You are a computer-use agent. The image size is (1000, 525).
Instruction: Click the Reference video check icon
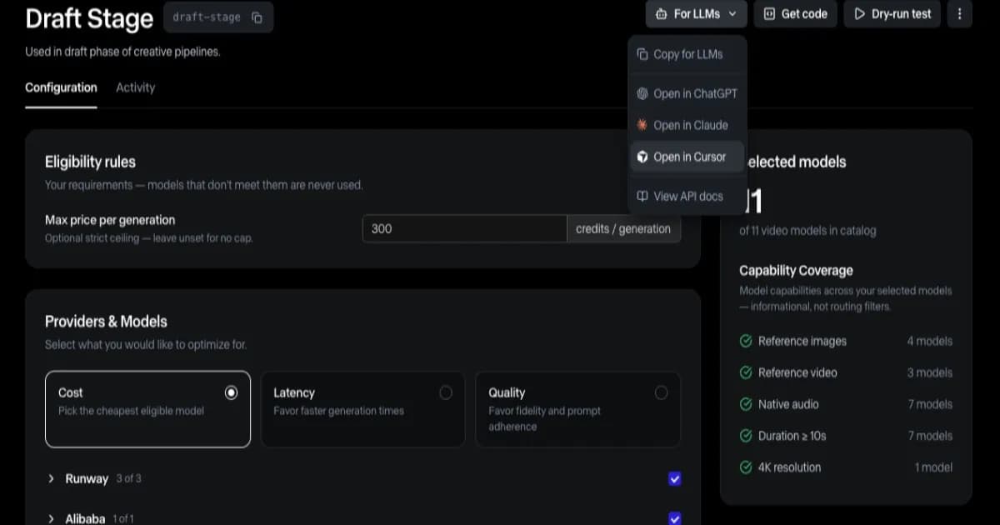746,372
